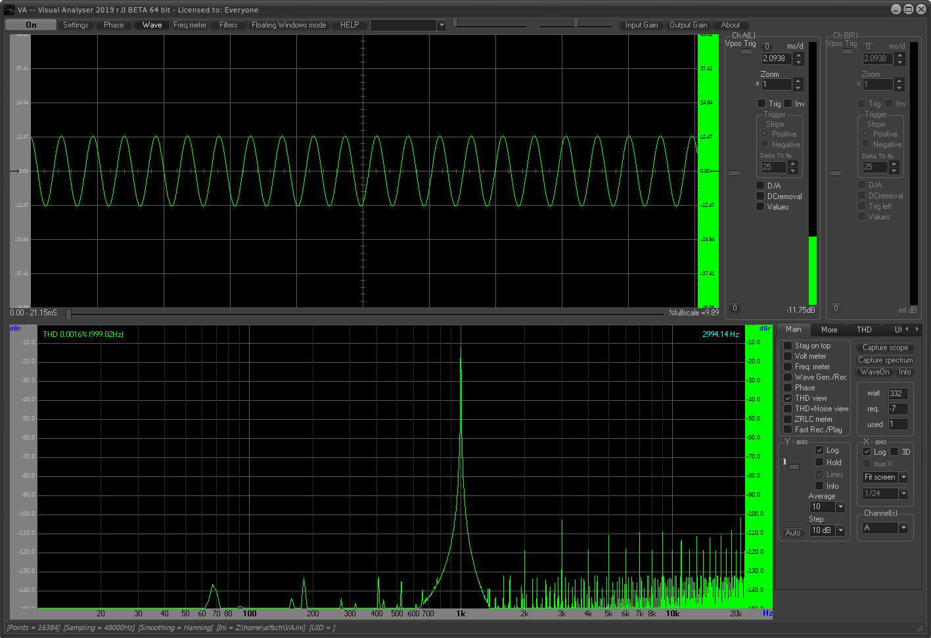Open the More tab
Viewport: 931px width, 638px height.
[x=829, y=330]
